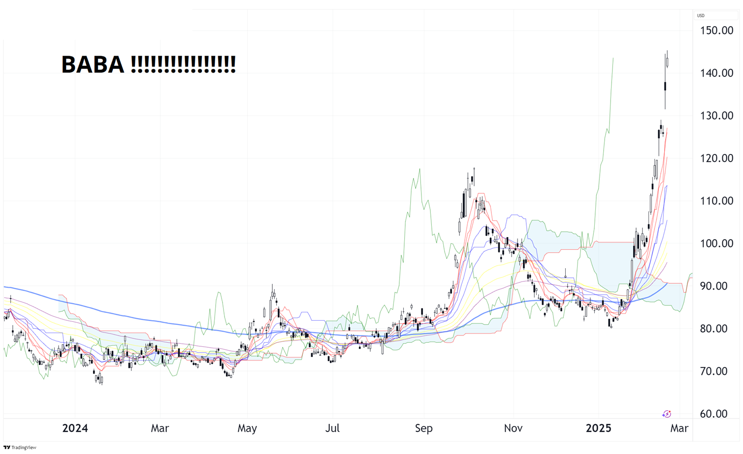743x454 pixels.
Task: Click the 100.00 price axis label
Action: pos(716,243)
